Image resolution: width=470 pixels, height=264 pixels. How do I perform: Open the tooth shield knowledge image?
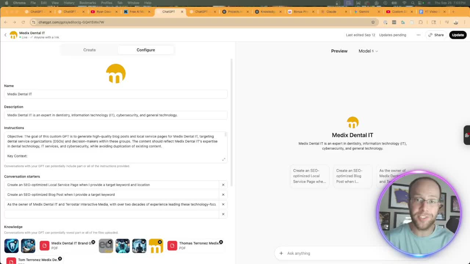[x=11, y=246]
